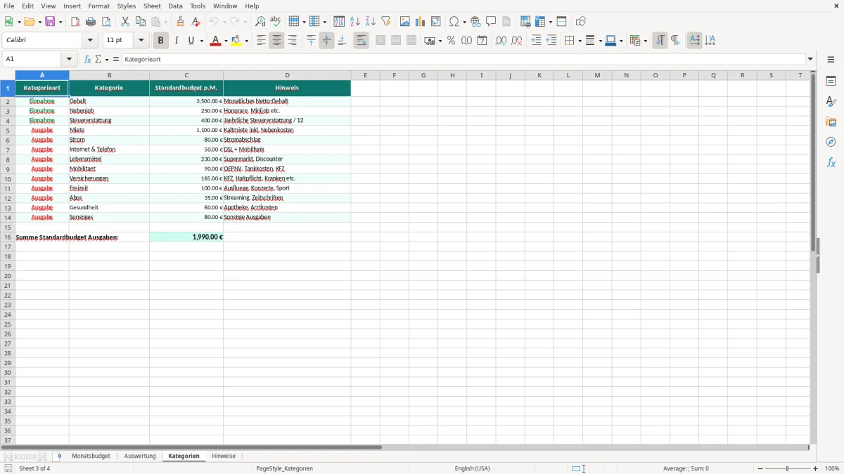
Task: Switch to the Monatsbudget sheet tab
Action: click(91, 456)
